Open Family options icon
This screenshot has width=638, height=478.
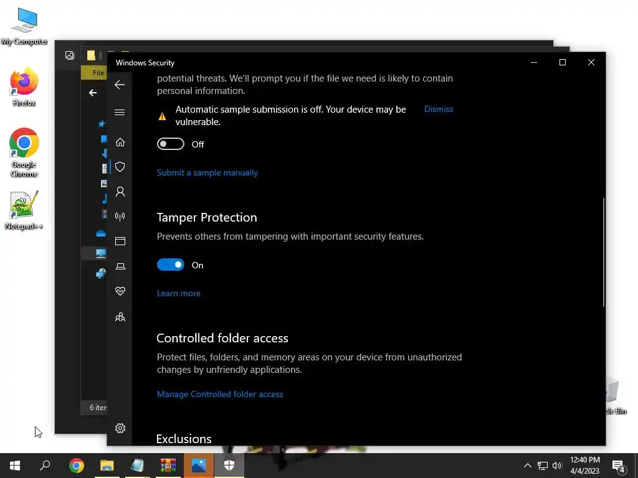(x=120, y=317)
